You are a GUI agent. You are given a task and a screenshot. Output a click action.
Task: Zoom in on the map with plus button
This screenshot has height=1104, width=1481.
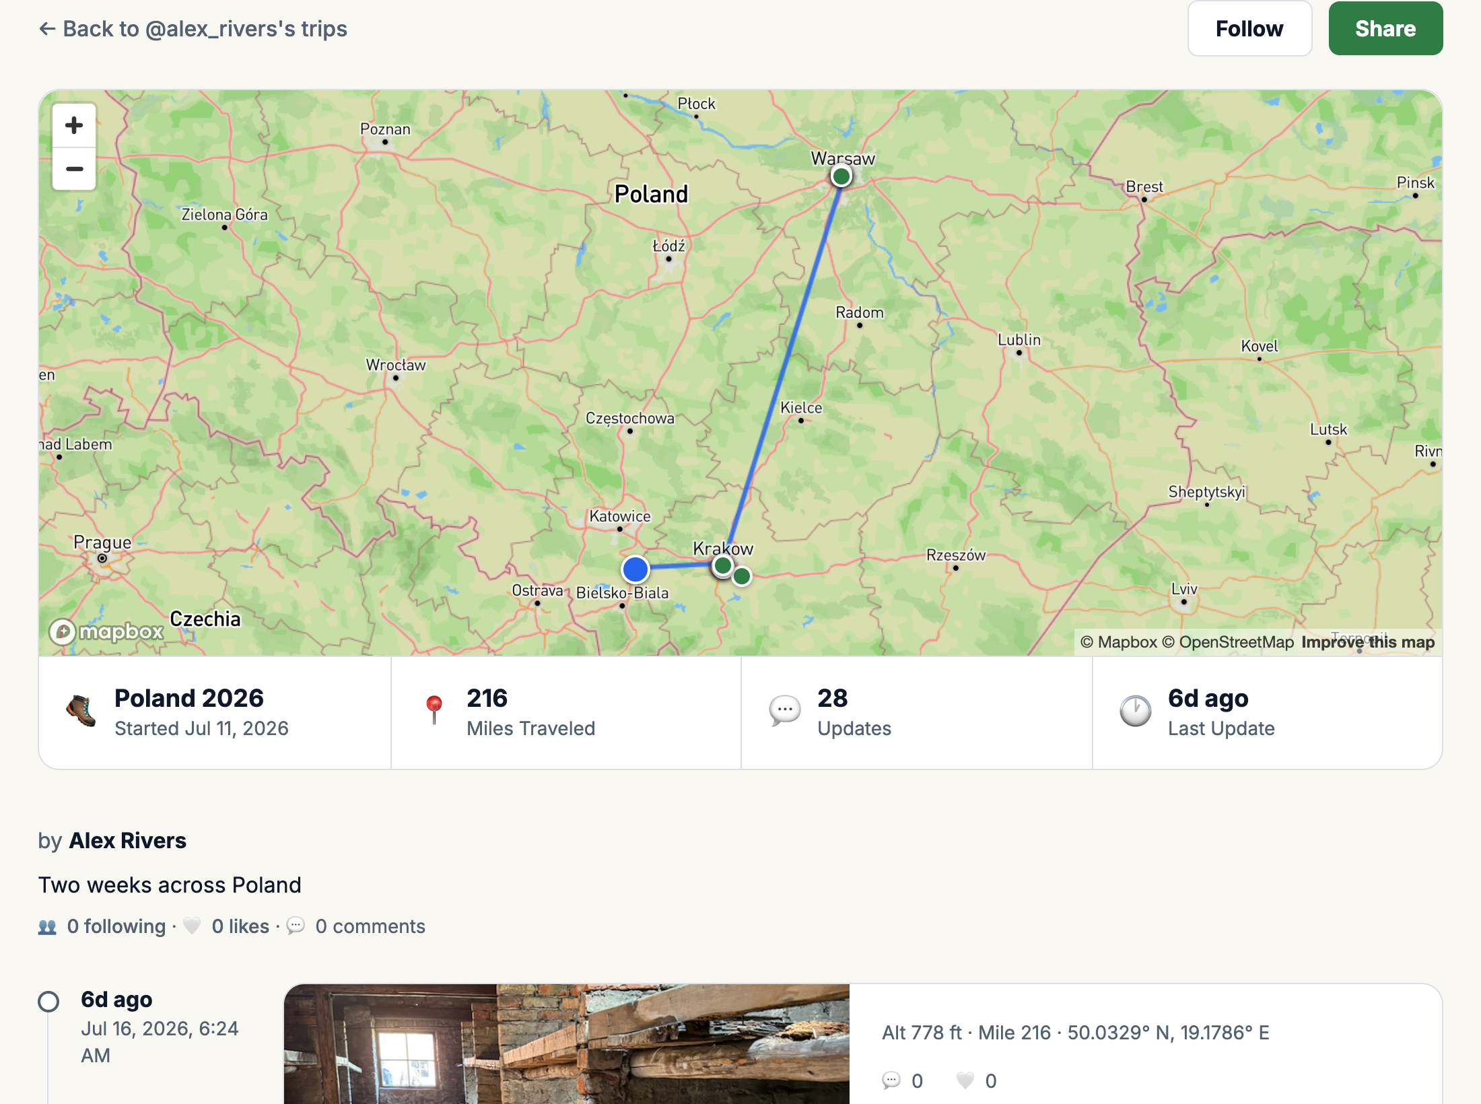click(74, 125)
